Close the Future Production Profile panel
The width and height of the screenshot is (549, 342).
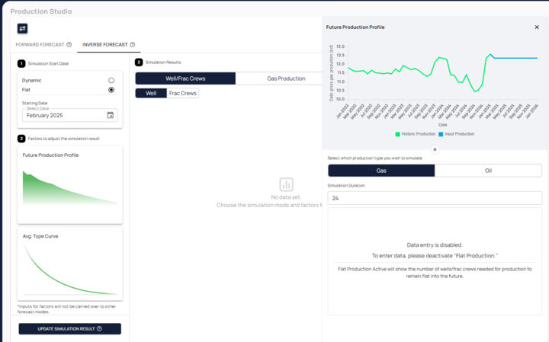536,27
